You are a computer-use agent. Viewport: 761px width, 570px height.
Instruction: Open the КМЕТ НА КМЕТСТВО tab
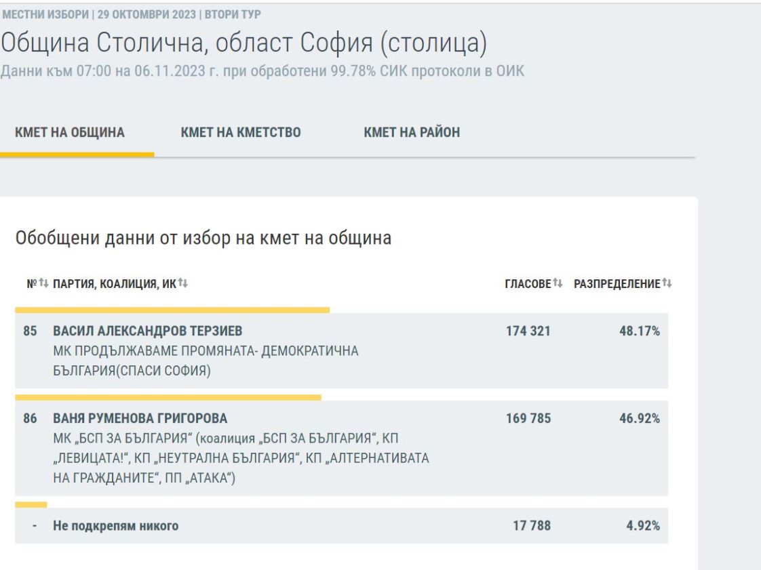point(241,133)
